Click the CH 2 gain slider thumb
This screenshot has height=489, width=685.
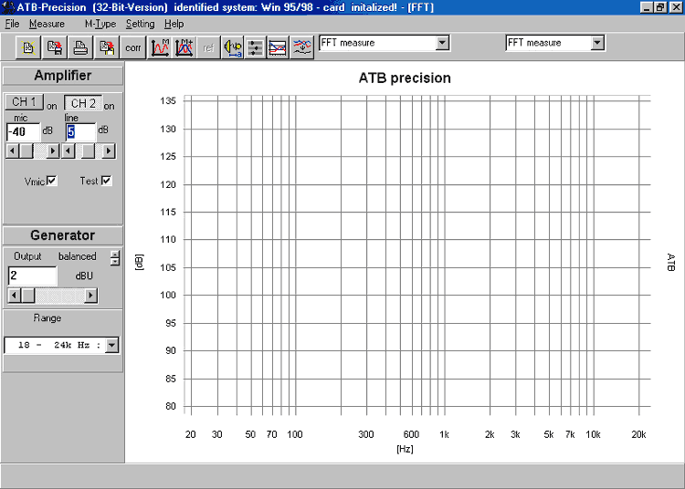pyautogui.click(x=89, y=151)
